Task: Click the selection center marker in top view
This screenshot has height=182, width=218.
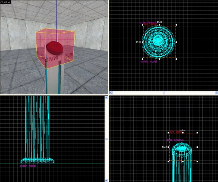Action: click(x=160, y=42)
